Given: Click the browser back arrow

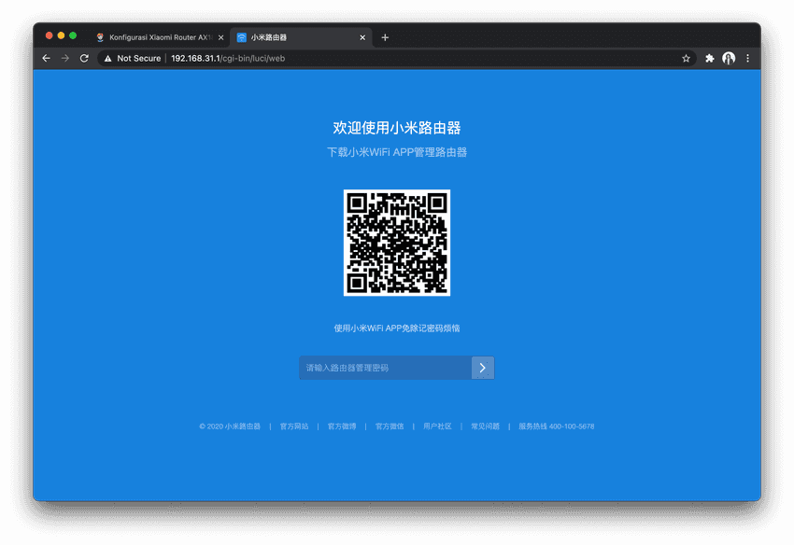Looking at the screenshot, I should (x=46, y=58).
